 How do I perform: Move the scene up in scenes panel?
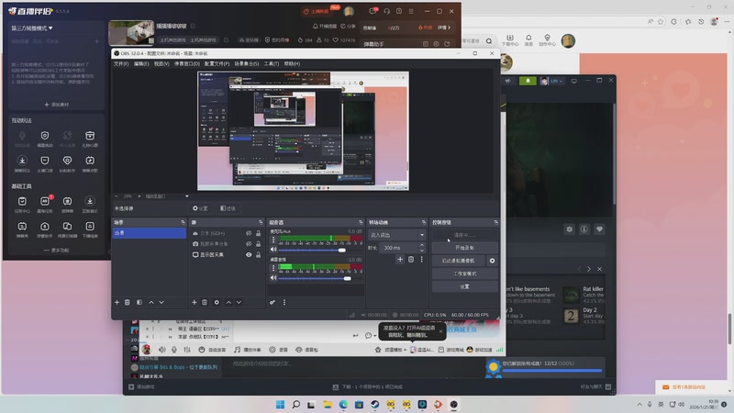151,303
